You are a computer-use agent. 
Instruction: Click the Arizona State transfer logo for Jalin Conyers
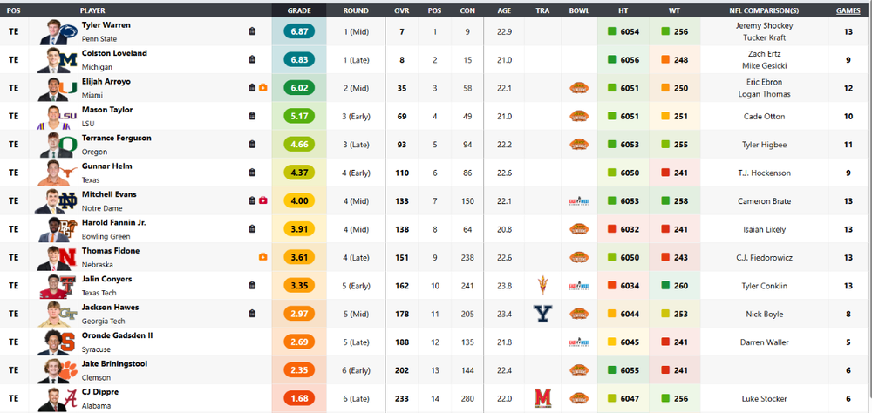(x=542, y=286)
